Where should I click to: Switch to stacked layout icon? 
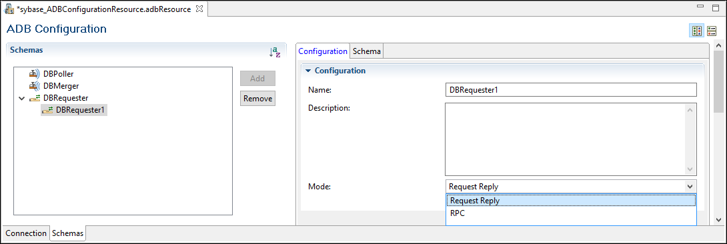click(711, 31)
